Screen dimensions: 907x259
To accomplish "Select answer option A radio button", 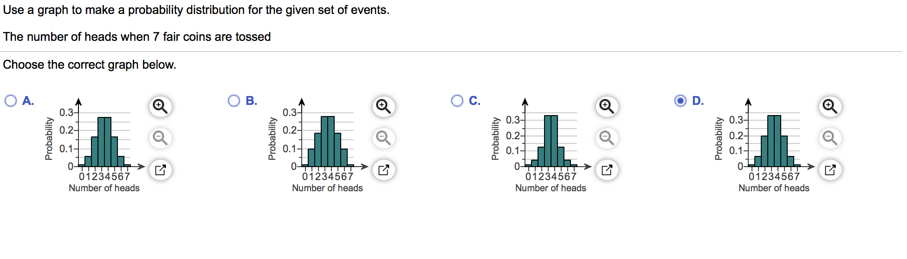I will [x=11, y=101].
